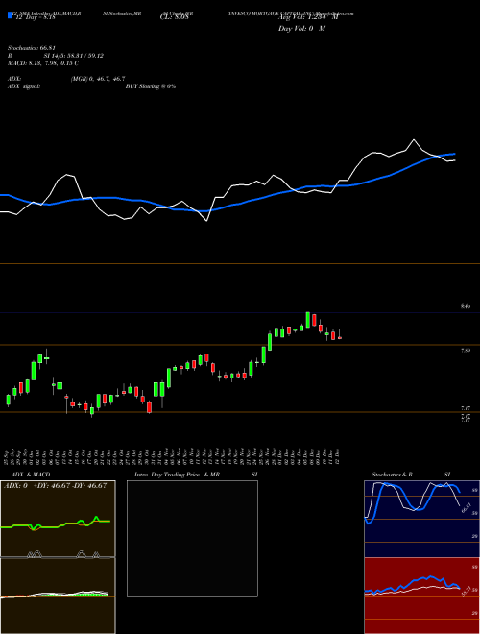
Task: Click the 'SI 14/3: 58.31 / 59.12' readout
Action: (x=74, y=56)
